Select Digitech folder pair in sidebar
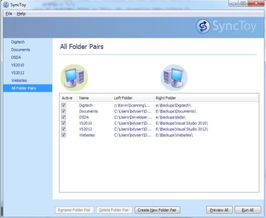 click(x=18, y=42)
